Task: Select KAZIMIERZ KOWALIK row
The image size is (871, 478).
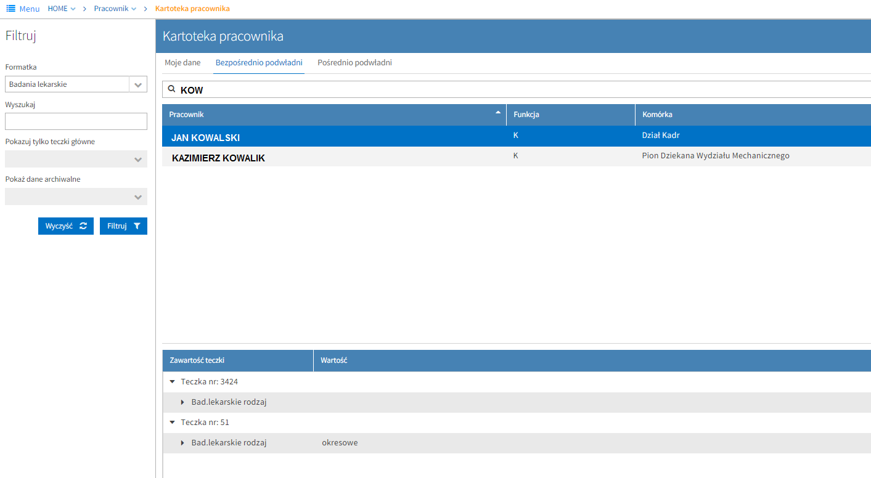Action: point(517,156)
